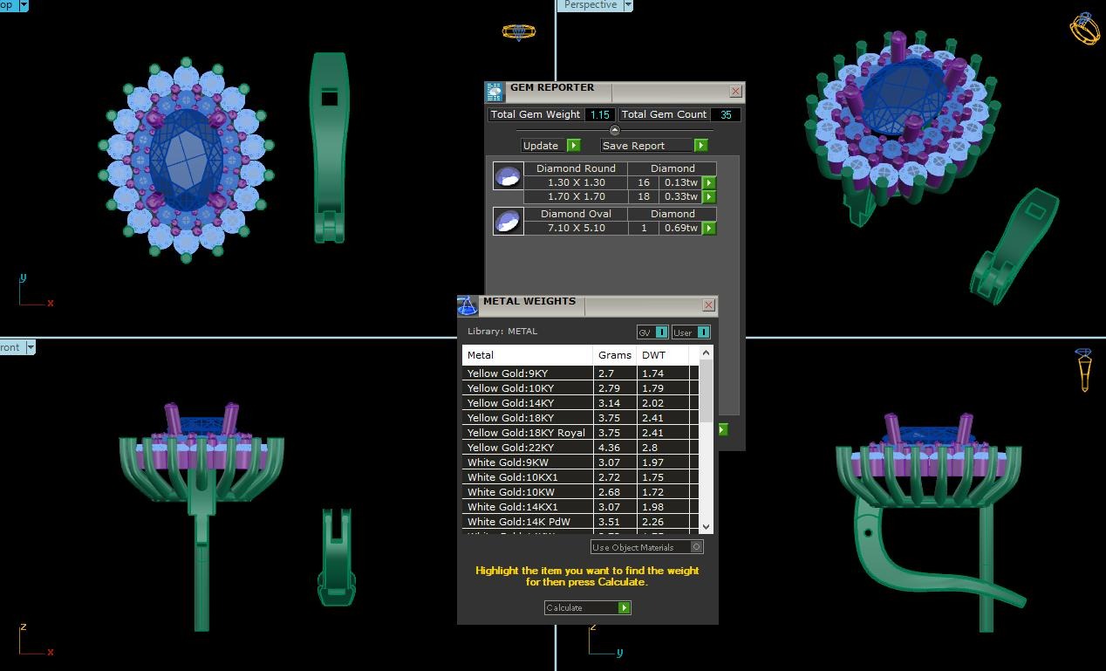The width and height of the screenshot is (1106, 671).
Task: Enable Use Object Materials option
Action: click(x=696, y=547)
